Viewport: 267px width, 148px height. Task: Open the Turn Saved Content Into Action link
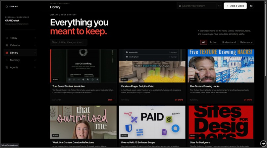69,86
